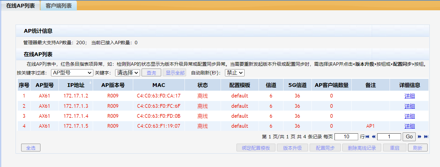440x167 pixels.
Task: Focus rows-per-page field showing 10
Action: click(x=346, y=137)
